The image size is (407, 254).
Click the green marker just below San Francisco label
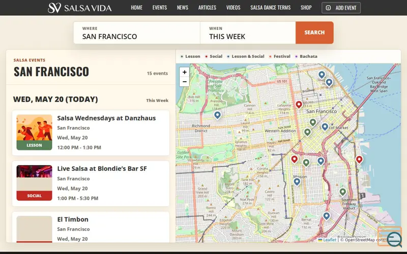tap(313, 122)
